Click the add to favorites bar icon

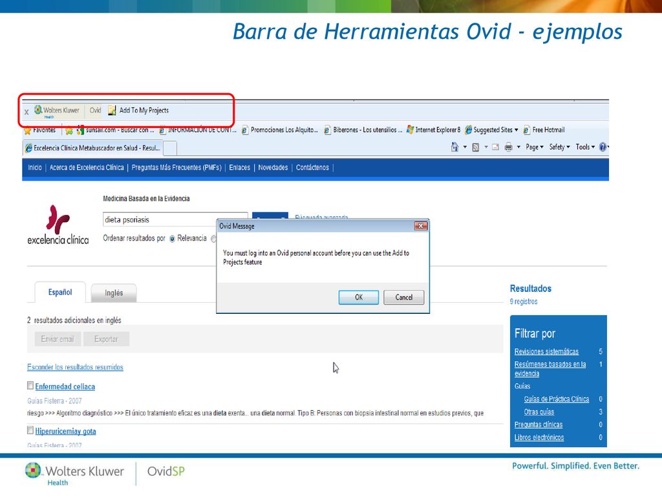click(x=69, y=130)
